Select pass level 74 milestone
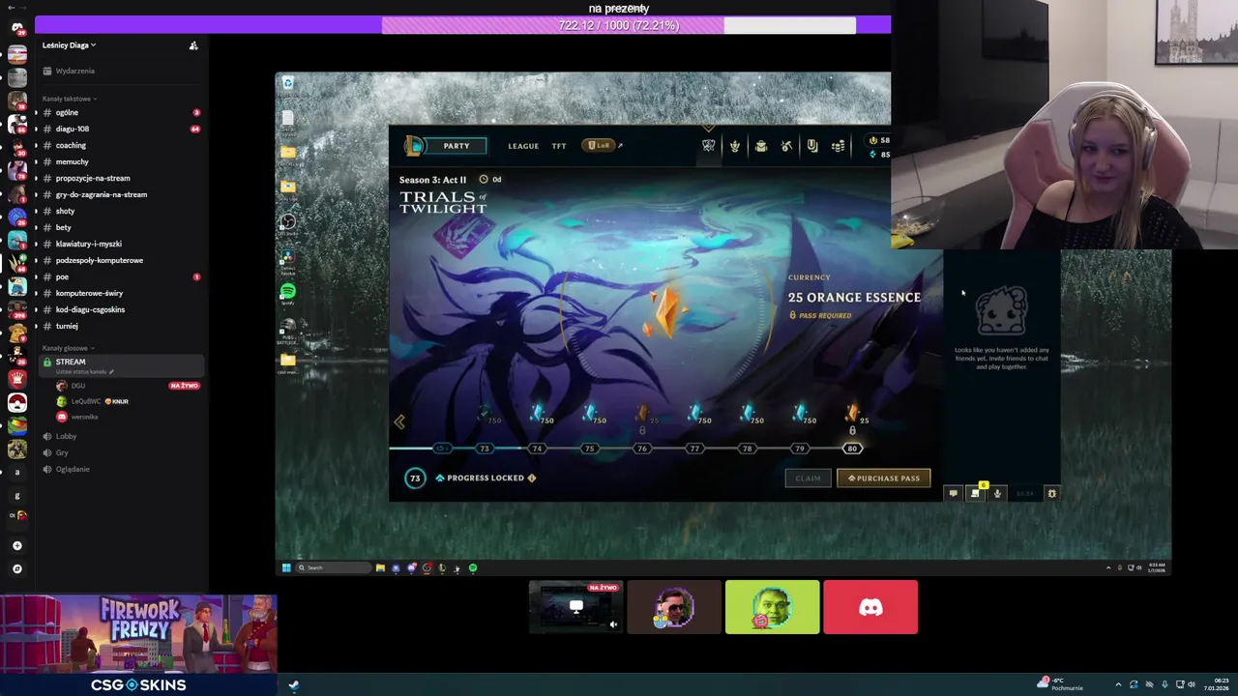Viewport: 1238px width, 696px height. coord(537,449)
